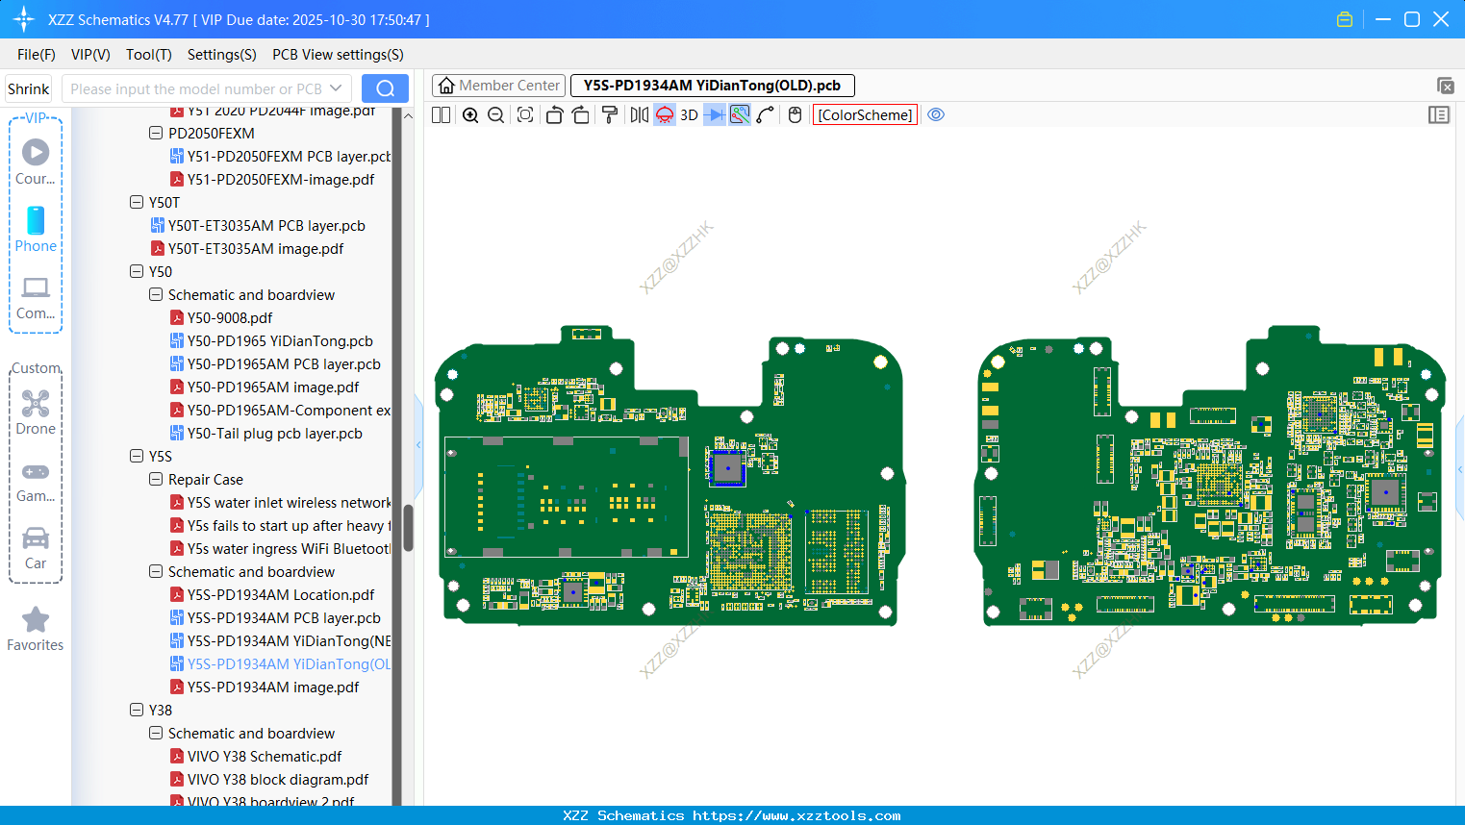Toggle the diode mode button
Screen dimensions: 1465x825
coord(715,115)
